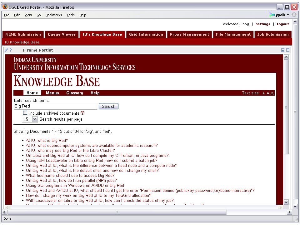The image size is (300, 225).
Task: Click the yyalli toolbar icon
Action: [272, 15]
